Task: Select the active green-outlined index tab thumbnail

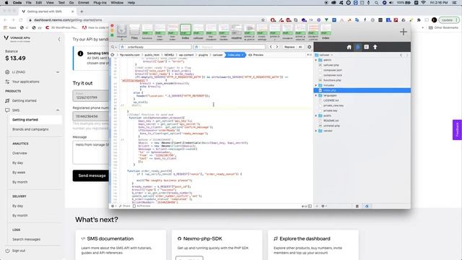Action: pos(186,32)
